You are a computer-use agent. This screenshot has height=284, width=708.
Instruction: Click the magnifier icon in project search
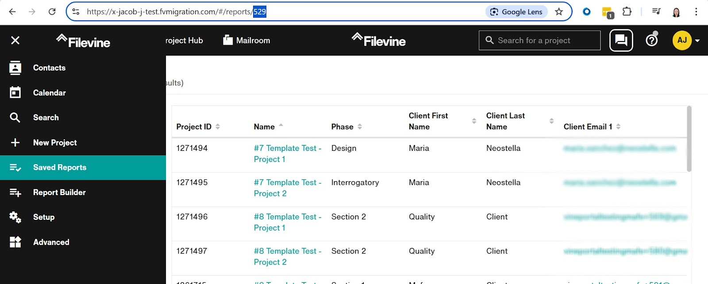[x=489, y=40]
